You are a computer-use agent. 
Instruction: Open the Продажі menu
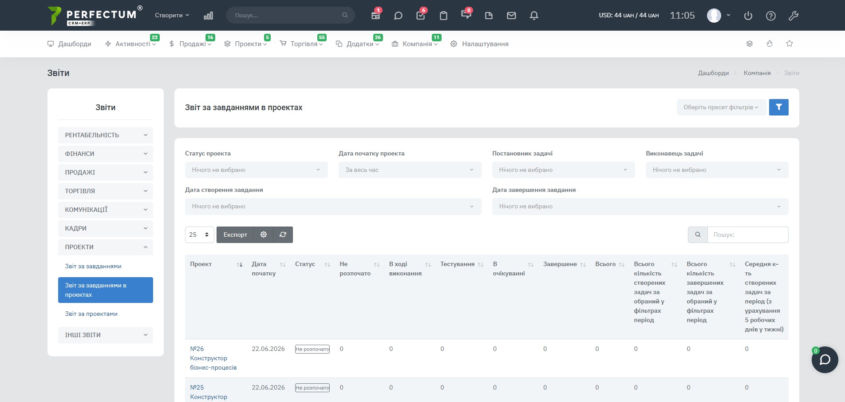(190, 44)
